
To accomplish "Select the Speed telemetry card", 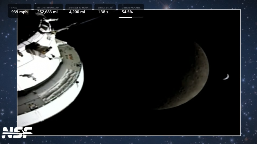I will 20,11.
